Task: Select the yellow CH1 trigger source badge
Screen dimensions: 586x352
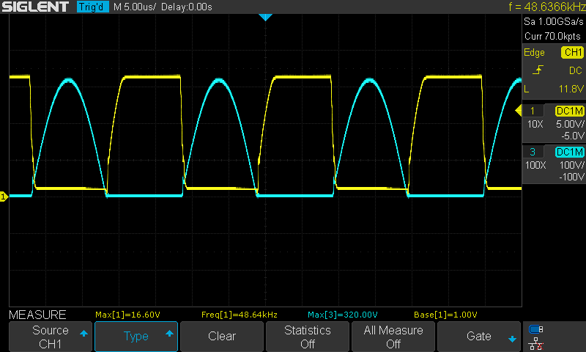Action: (x=572, y=52)
